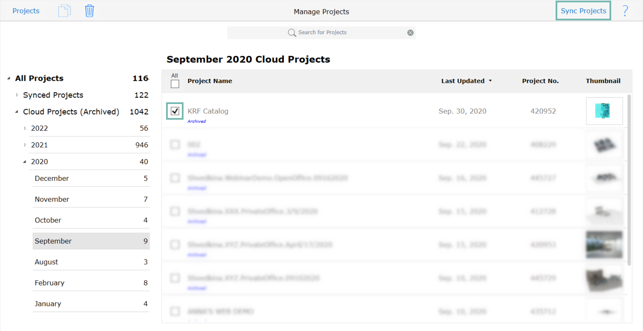Go back via the Projects link
This screenshot has height=331, width=643.
click(x=26, y=11)
